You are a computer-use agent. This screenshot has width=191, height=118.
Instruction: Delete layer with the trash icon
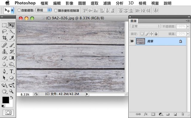[182, 114]
